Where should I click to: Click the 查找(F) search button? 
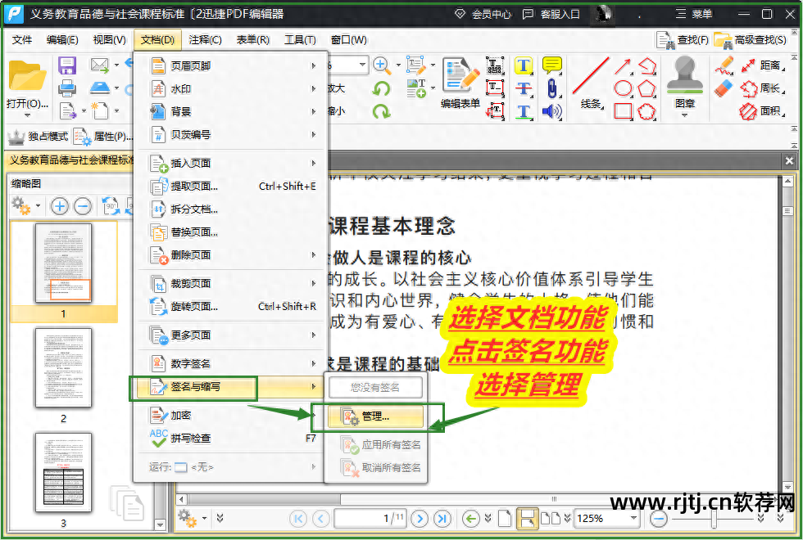click(683, 40)
